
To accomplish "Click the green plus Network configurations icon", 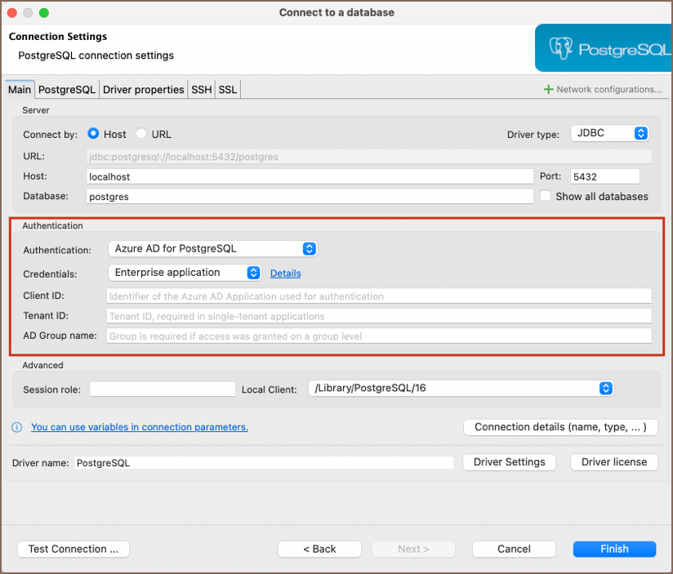I will [548, 89].
